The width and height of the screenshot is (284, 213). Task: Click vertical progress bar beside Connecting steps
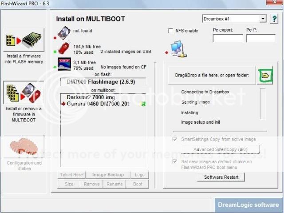(x=263, y=104)
